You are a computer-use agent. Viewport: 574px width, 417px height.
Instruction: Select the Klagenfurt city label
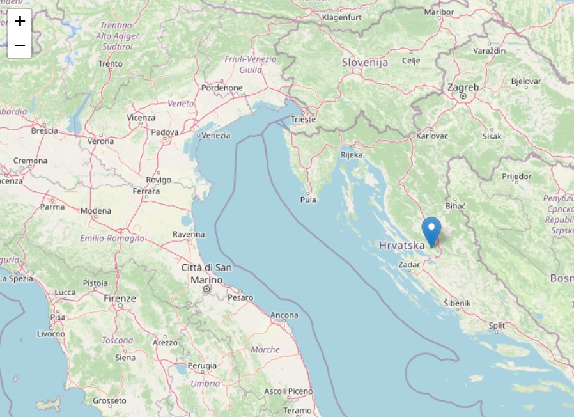342,17
